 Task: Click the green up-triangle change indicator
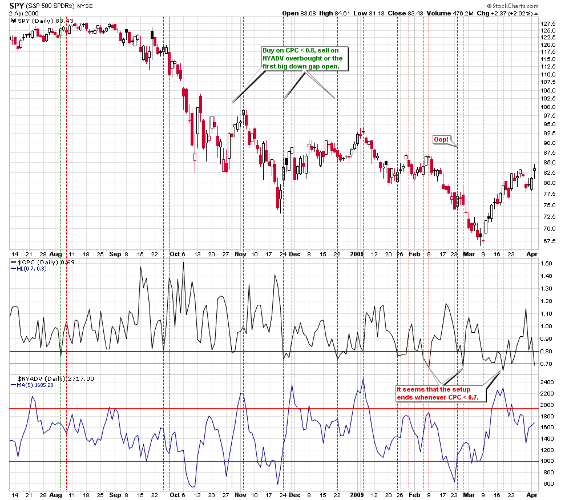tap(536, 14)
